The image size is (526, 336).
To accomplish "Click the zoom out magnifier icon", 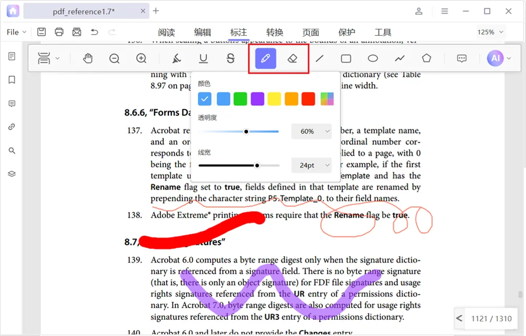I will (x=114, y=59).
